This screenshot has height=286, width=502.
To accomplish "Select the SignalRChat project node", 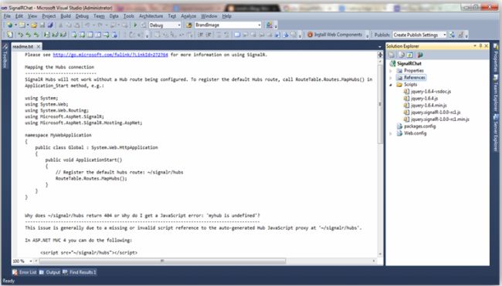I will (x=409, y=63).
